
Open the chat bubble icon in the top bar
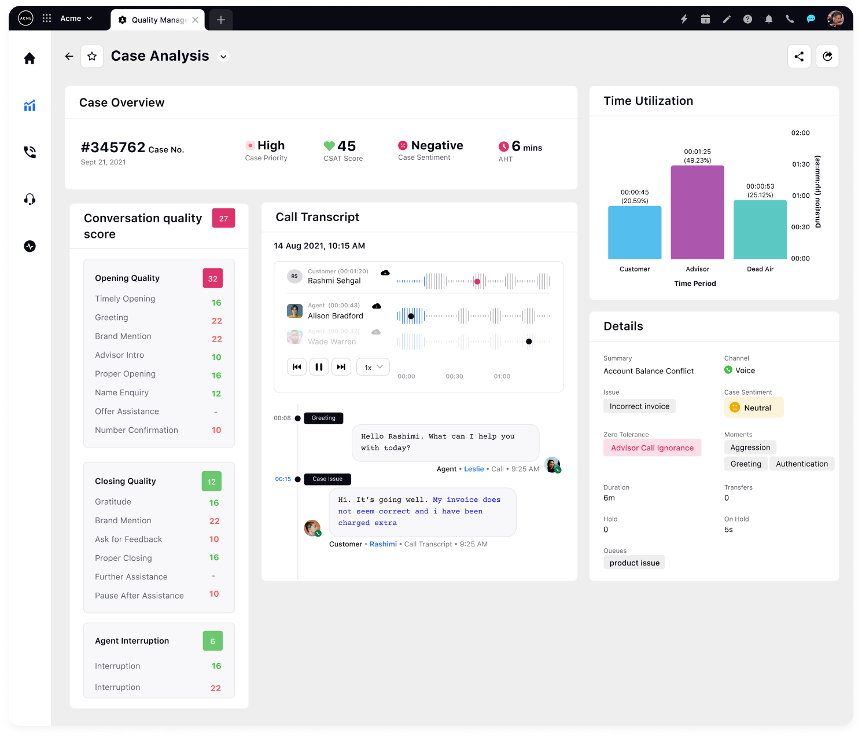(811, 19)
